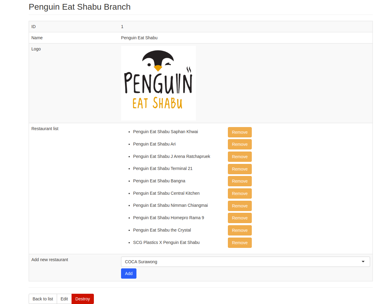This screenshot has width=390, height=304.
Task: Remove the J Arena Ratchapruek restaurant
Action: point(239,157)
